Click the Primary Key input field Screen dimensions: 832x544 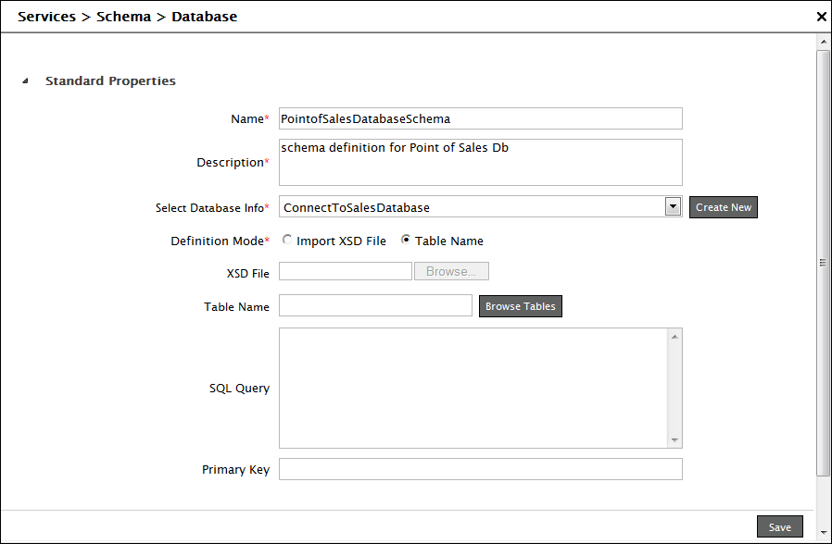click(480, 469)
